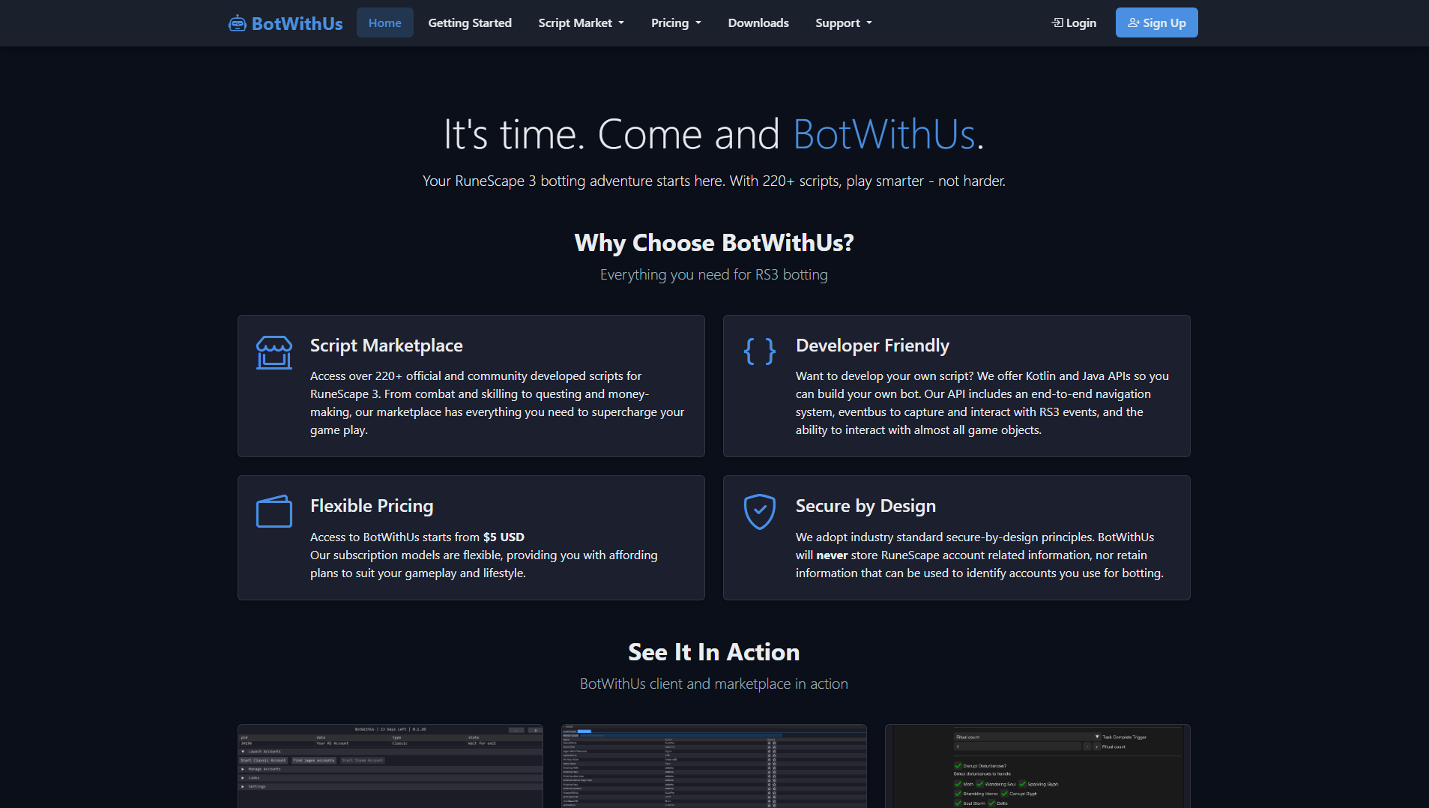1429x808 pixels.
Task: Click the Login link
Action: tap(1074, 23)
